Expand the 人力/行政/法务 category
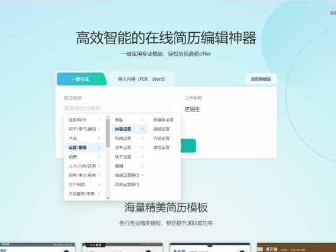 point(84,166)
